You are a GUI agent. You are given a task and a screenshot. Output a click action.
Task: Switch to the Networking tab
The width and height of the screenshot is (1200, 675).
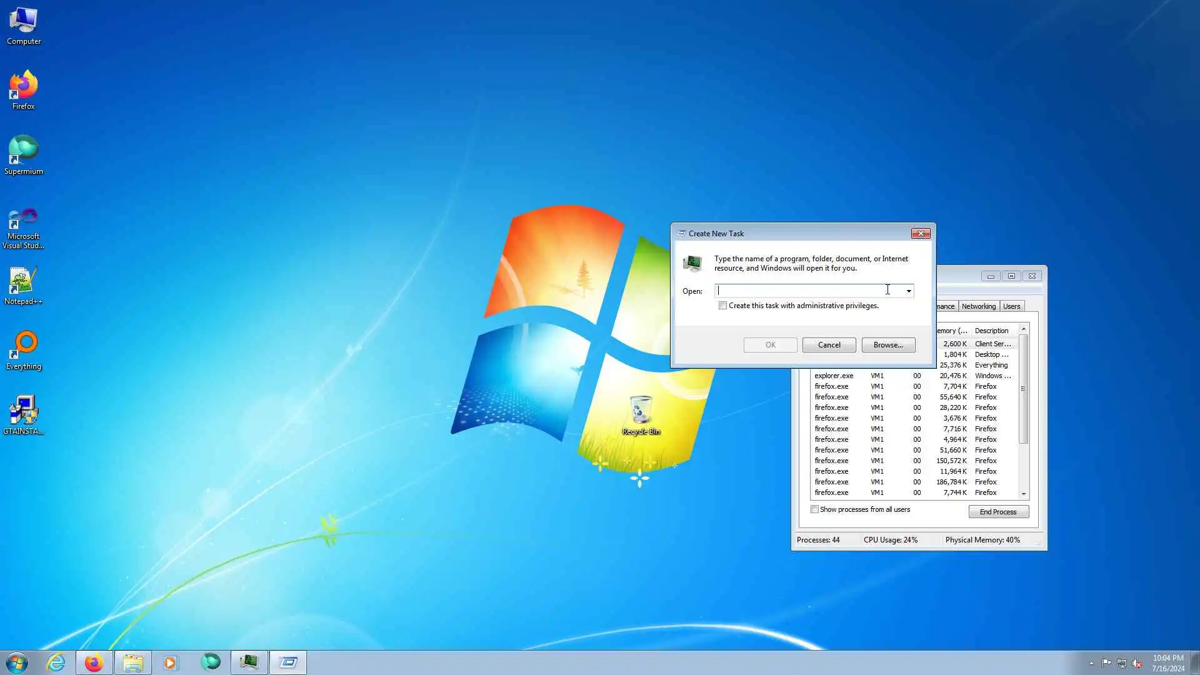click(978, 306)
